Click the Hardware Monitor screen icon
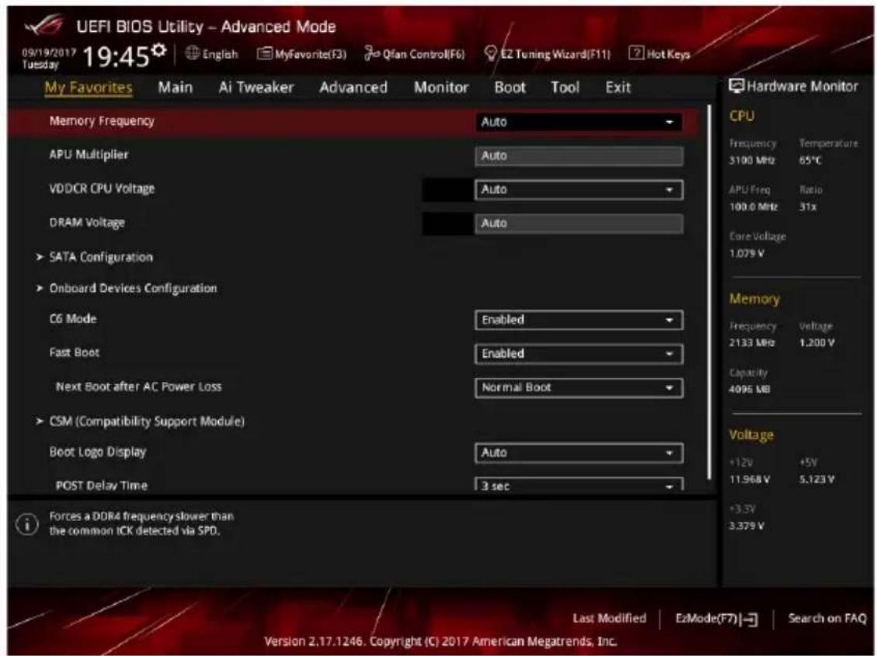877x656 pixels. (x=736, y=86)
